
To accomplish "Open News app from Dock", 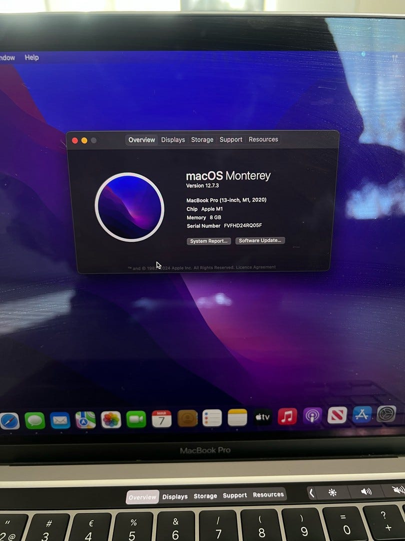I will (337, 415).
